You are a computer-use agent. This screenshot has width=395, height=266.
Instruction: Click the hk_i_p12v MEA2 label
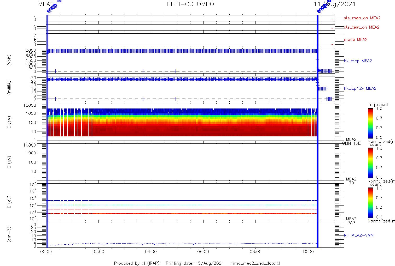pos(360,88)
